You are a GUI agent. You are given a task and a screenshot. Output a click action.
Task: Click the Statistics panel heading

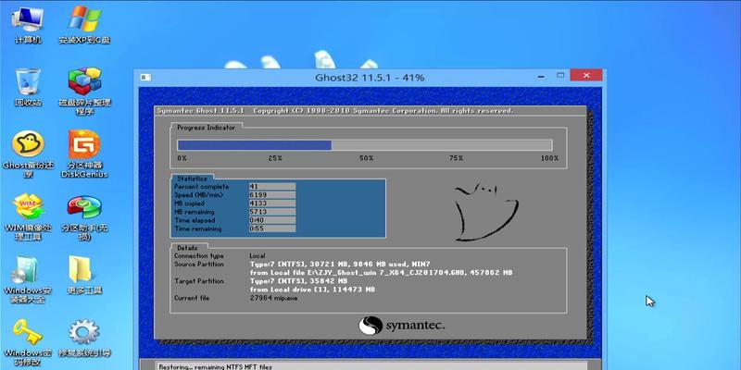click(192, 179)
